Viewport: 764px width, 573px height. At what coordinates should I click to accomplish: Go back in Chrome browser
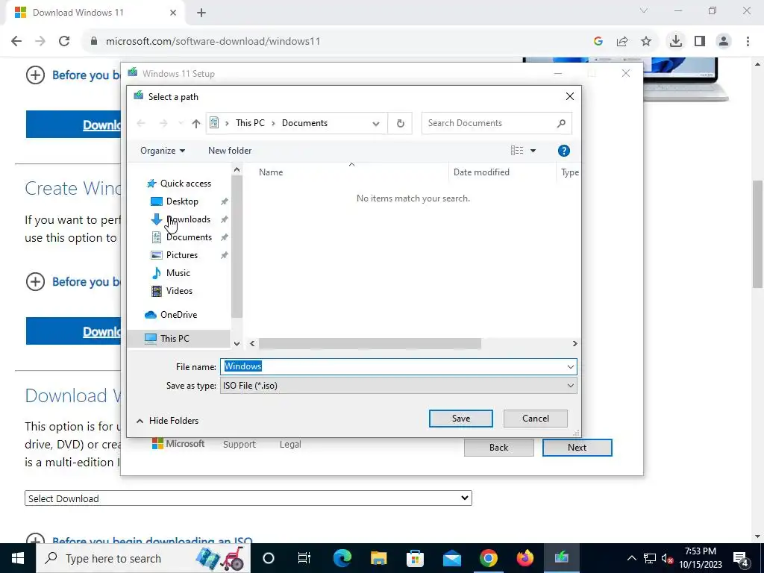click(x=16, y=42)
